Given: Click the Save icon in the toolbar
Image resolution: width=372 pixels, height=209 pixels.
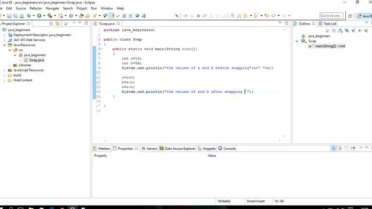Looking at the screenshot, I should (x=9, y=16).
